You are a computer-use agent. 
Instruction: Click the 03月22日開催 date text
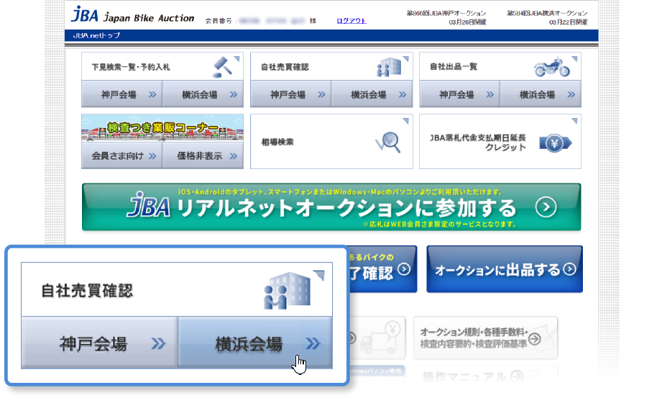[569, 22]
